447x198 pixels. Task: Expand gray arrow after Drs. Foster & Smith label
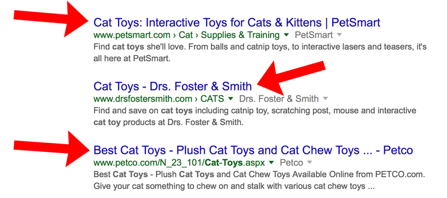(325, 99)
